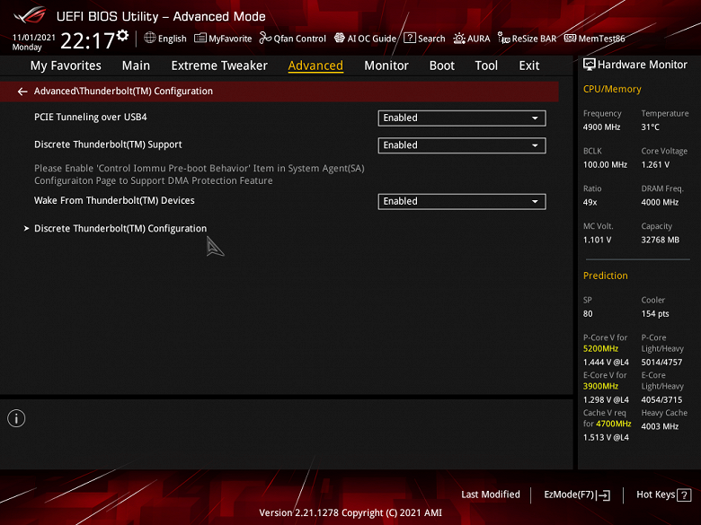
Task: Click the 4000 MHz DRAM Freq value
Action: (x=660, y=202)
